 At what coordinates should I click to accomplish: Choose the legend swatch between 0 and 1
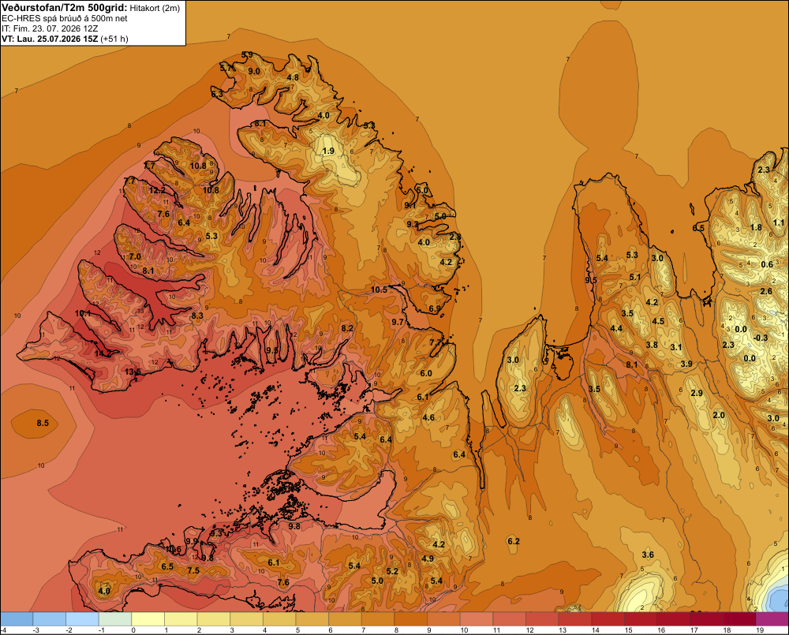click(x=148, y=619)
